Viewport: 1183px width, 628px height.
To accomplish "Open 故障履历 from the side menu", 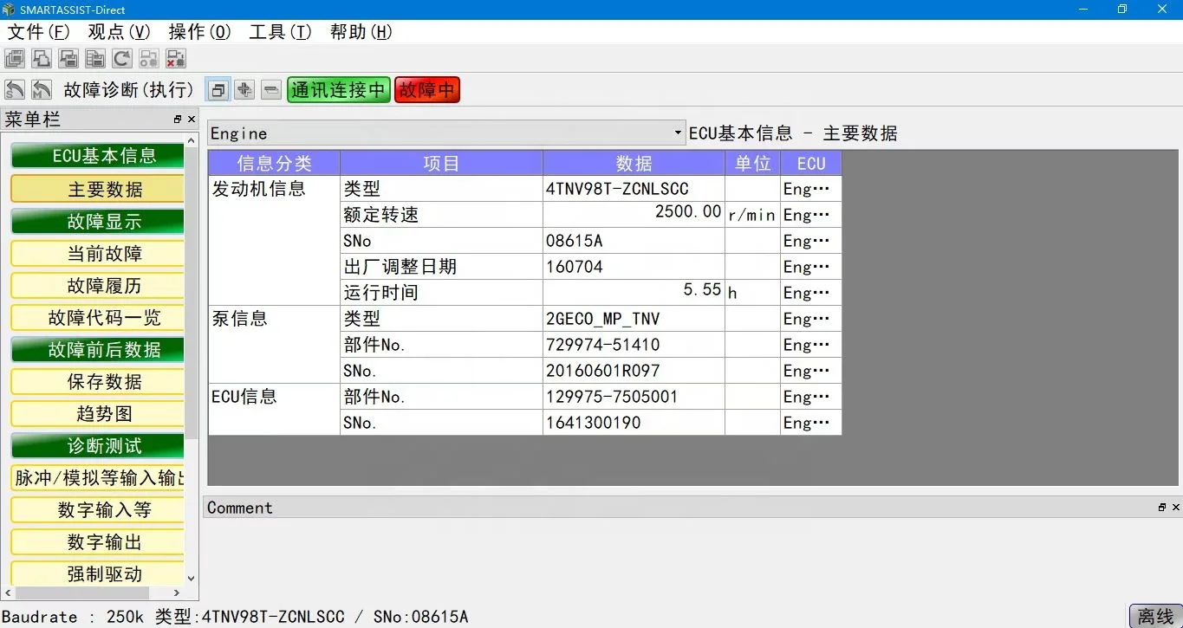I will (x=97, y=286).
